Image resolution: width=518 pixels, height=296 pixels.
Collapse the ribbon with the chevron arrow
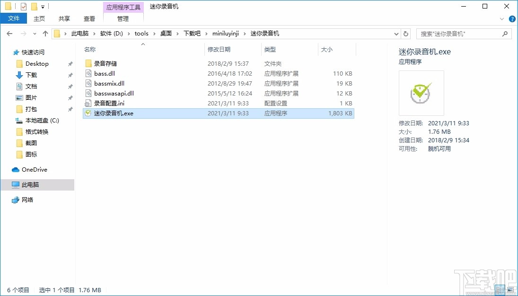tap(502, 18)
